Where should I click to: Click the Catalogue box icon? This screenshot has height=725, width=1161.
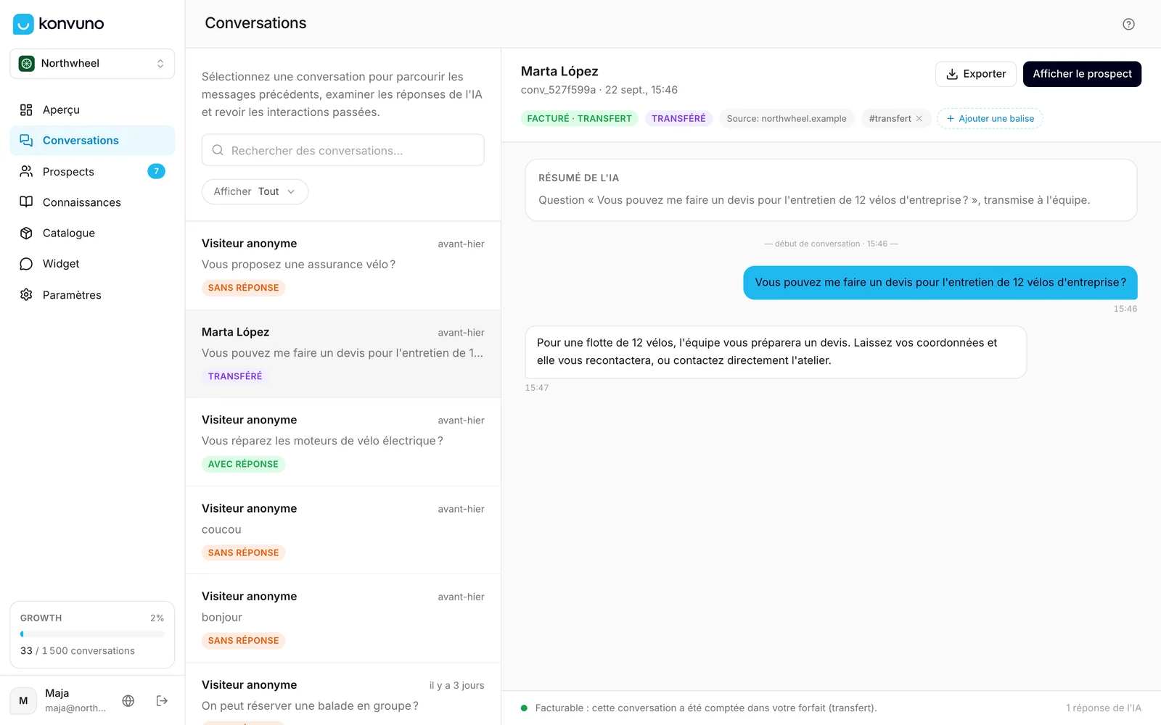26,233
